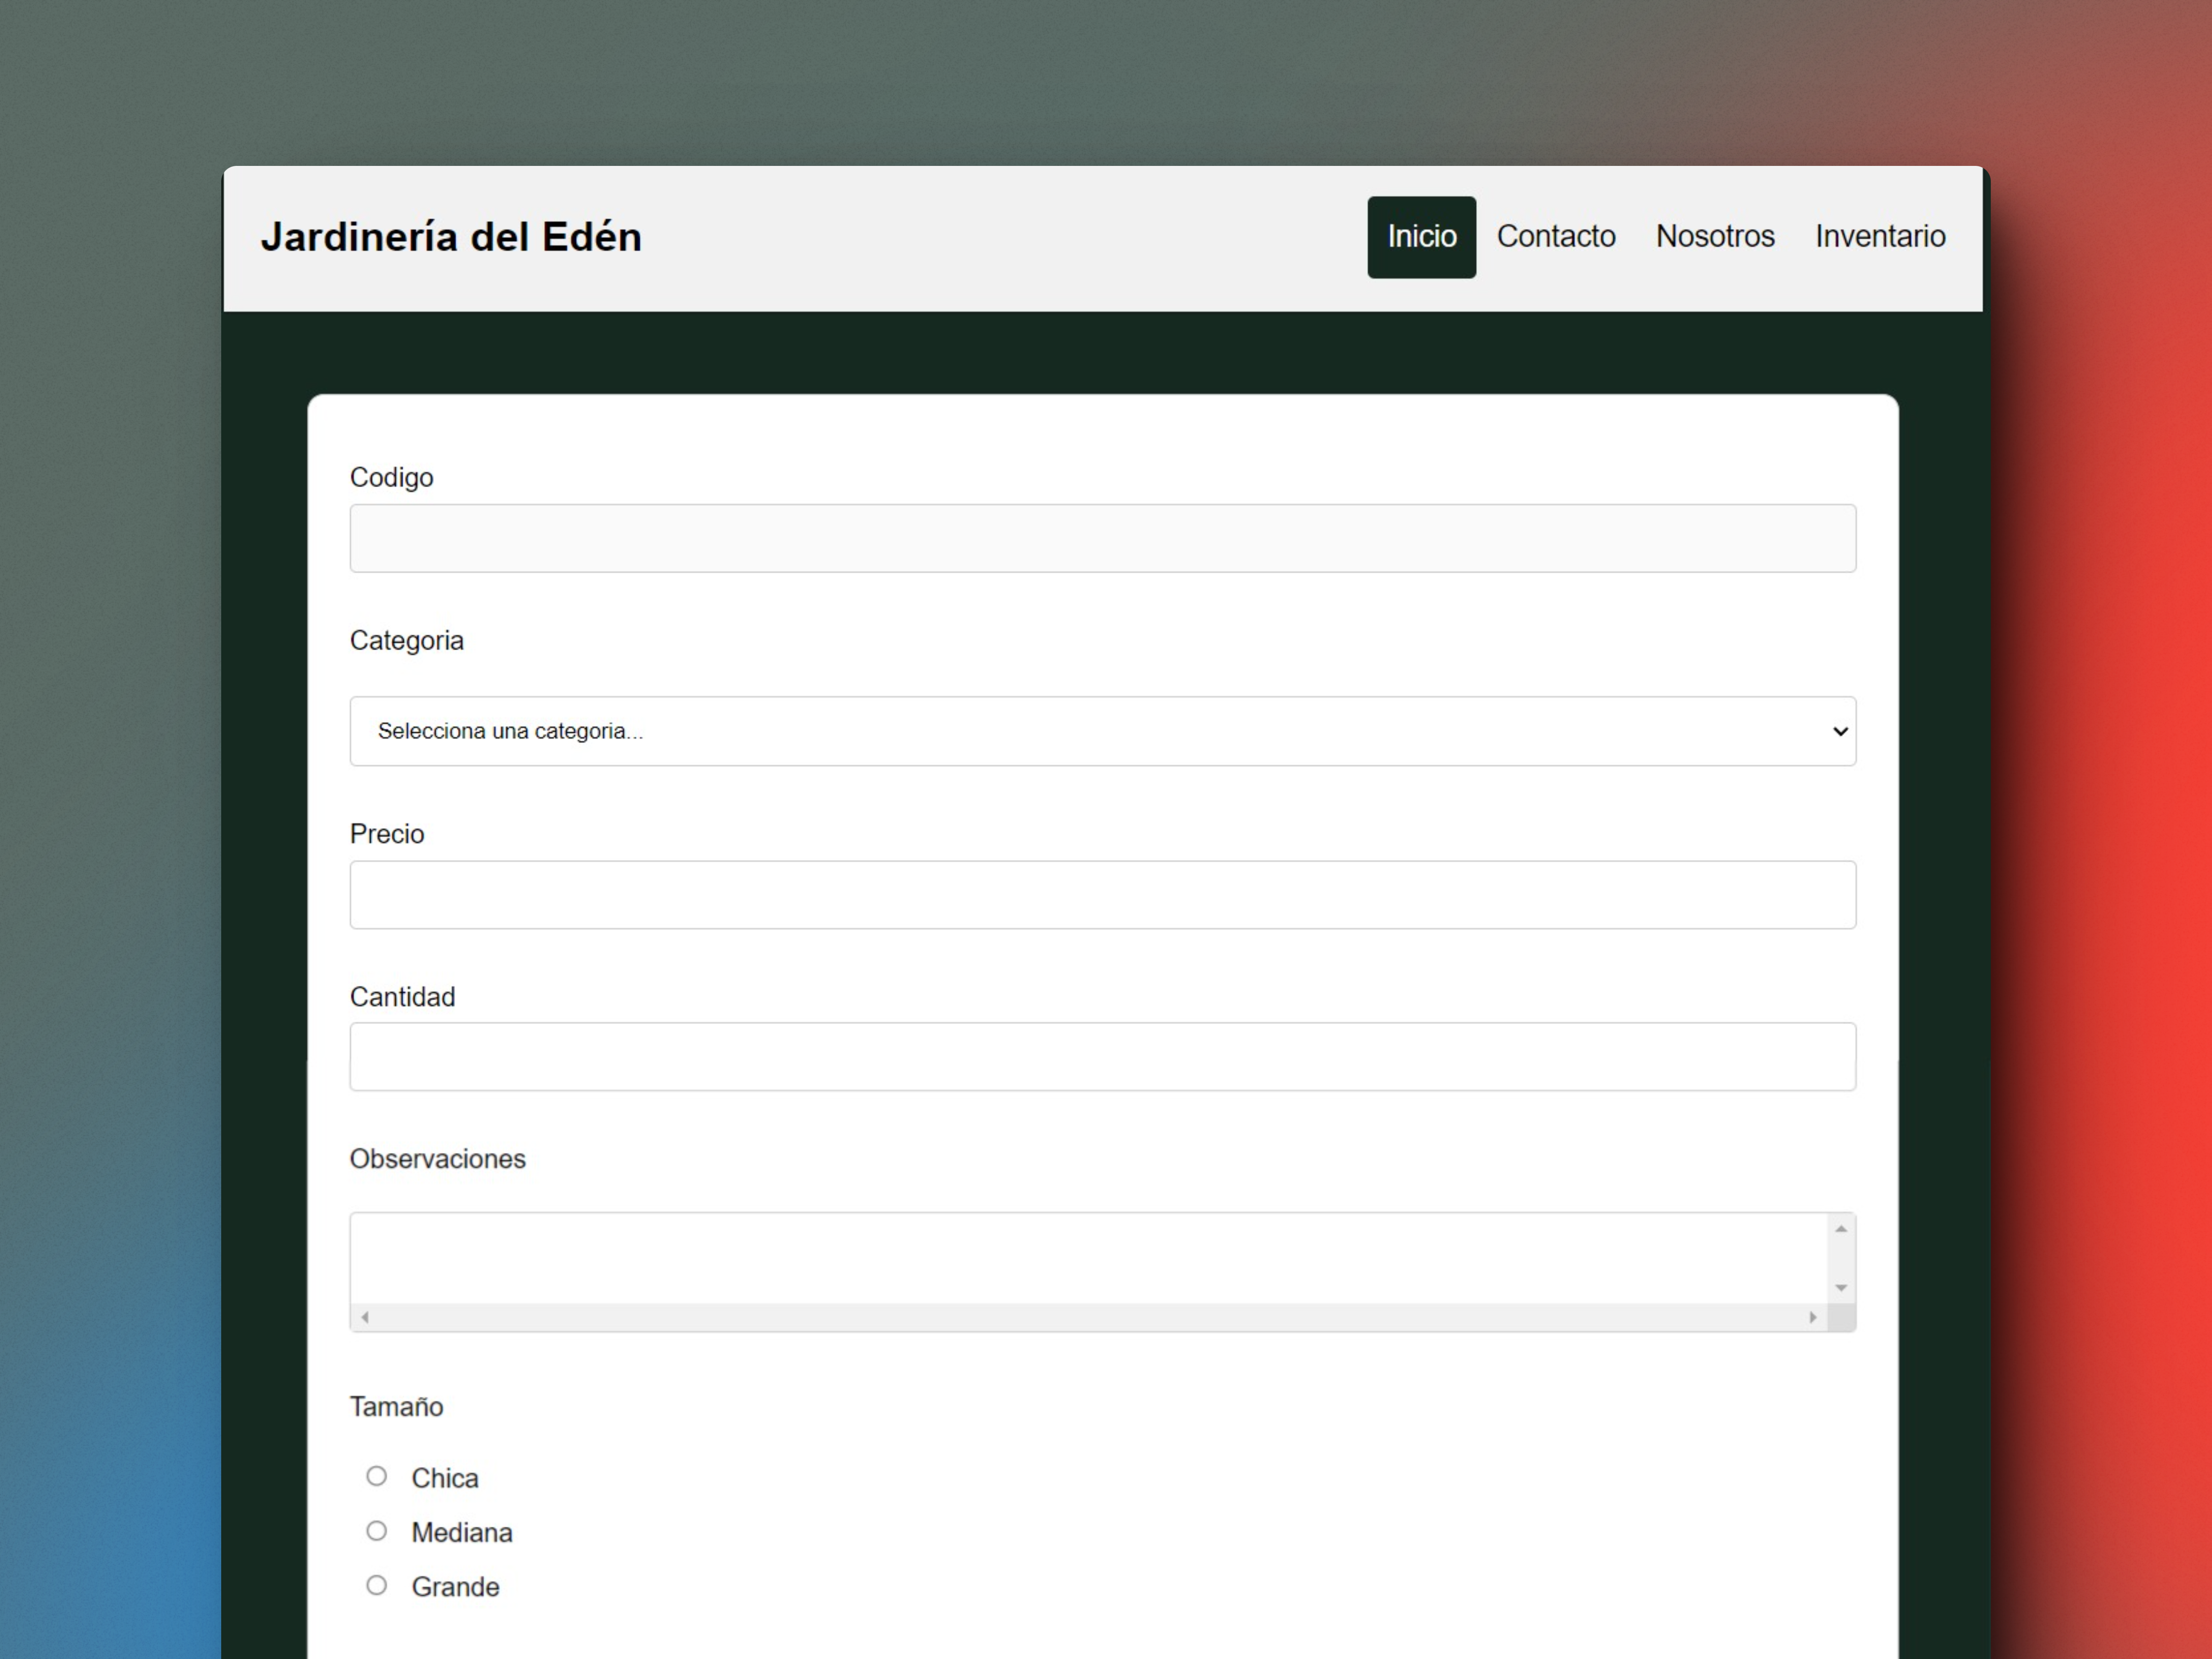Click the Observaciones horizontal scrollbar track

coord(1088,1317)
